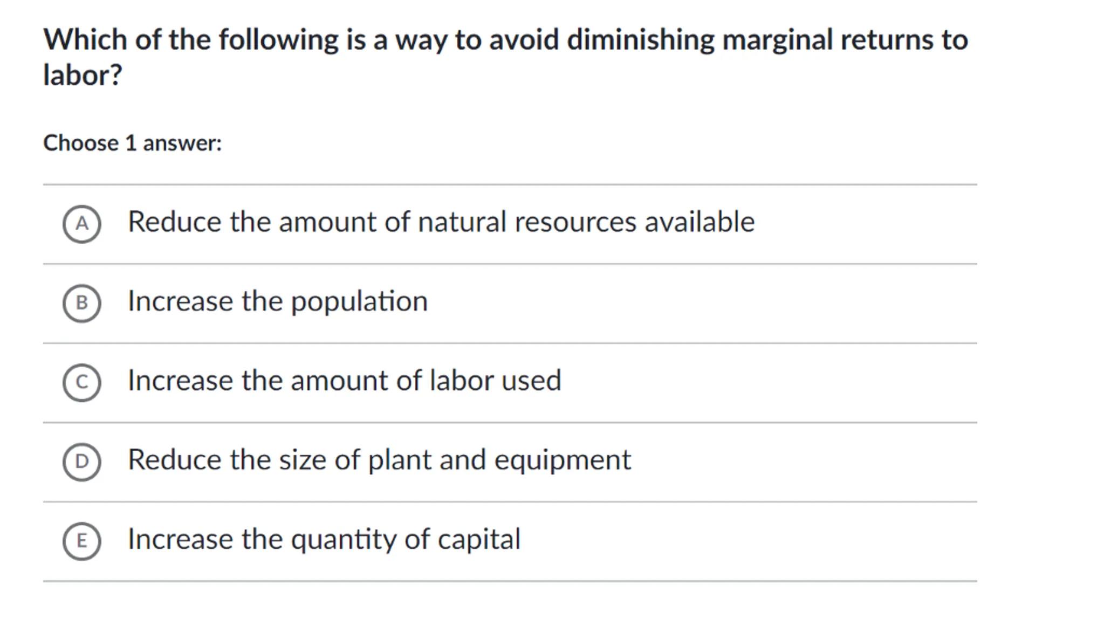Select radio button A circle
This screenshot has height=626, width=1104.
click(81, 224)
